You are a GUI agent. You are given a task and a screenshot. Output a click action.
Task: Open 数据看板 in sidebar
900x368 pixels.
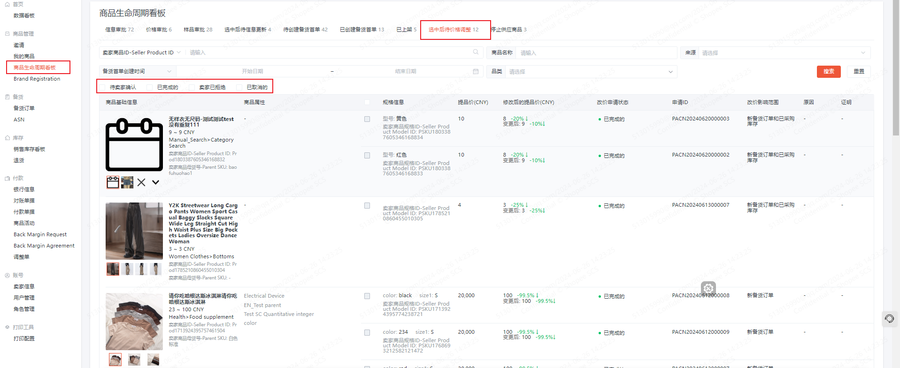point(24,15)
